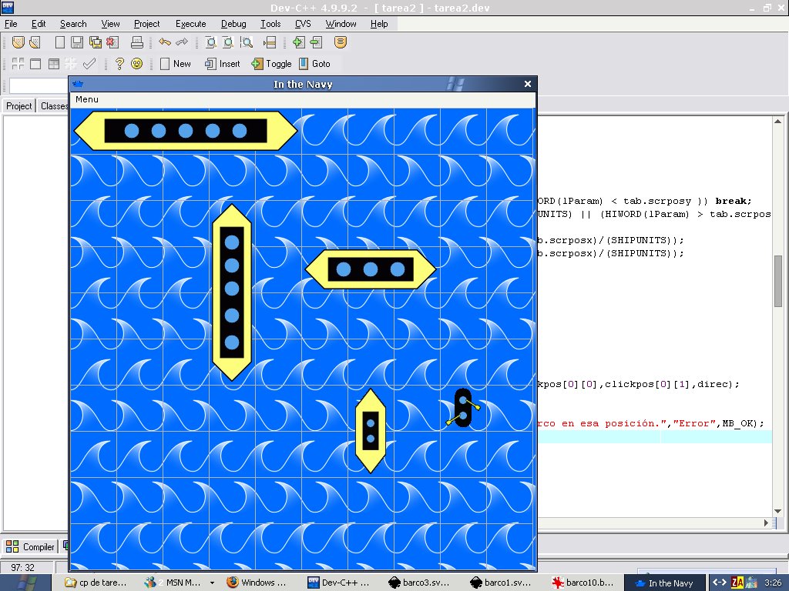Click the Replace magnifier icon
The width and height of the screenshot is (789, 591).
point(228,42)
